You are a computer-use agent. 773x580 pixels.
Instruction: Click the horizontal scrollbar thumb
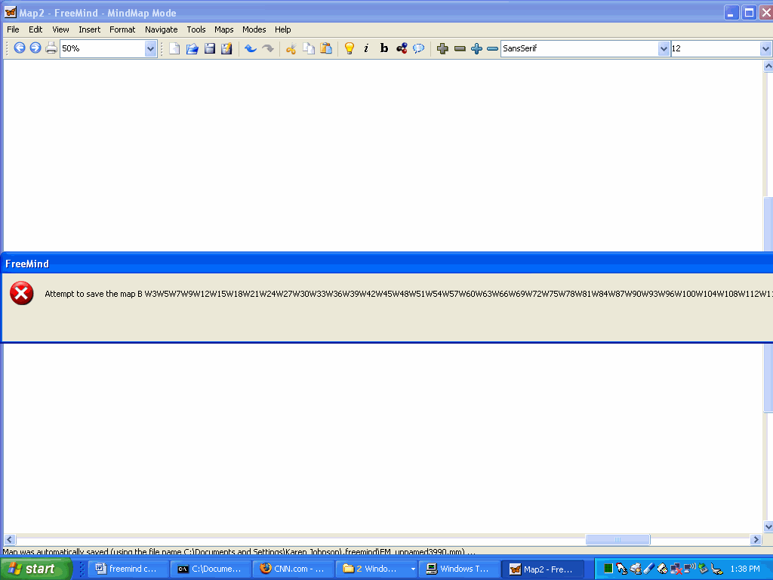(617, 540)
